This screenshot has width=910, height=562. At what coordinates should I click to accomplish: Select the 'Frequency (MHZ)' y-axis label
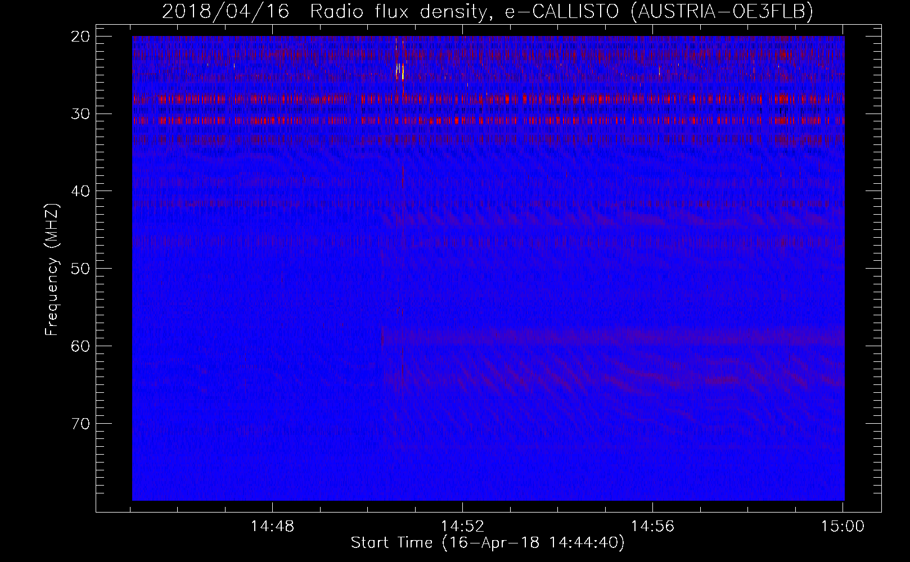(x=52, y=269)
